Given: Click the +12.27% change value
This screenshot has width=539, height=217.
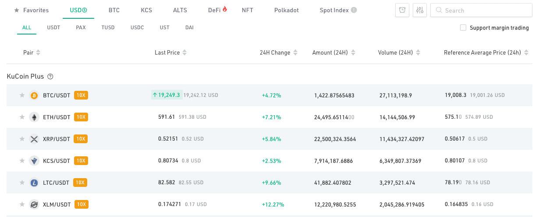Looking at the screenshot, I should click(x=273, y=204).
